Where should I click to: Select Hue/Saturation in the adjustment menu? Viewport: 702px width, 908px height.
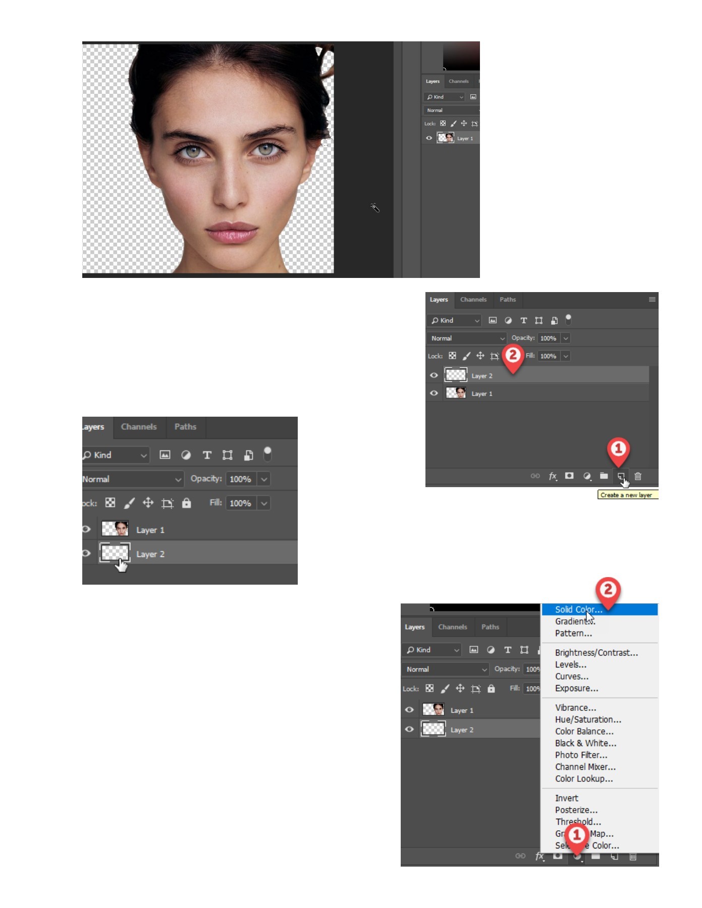(x=588, y=719)
